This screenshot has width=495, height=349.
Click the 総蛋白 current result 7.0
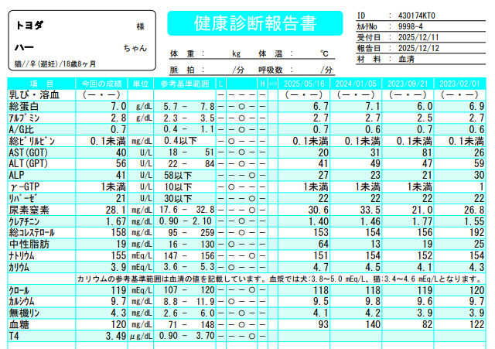point(118,107)
